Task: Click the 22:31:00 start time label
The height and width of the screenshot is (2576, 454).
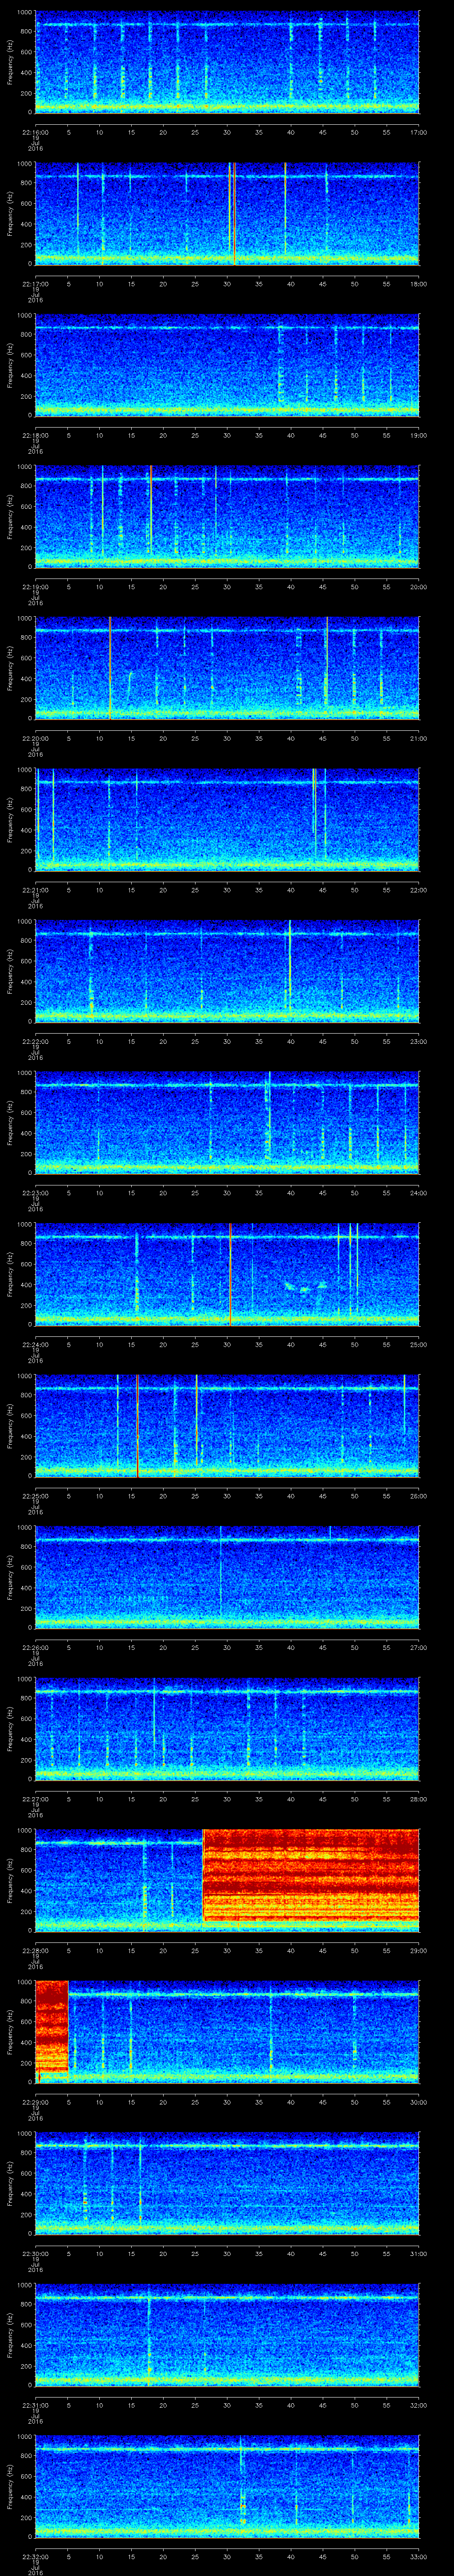Action: [x=35, y=2405]
